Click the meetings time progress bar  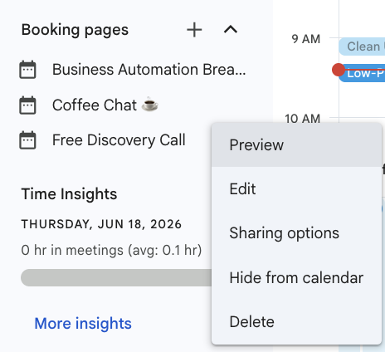(x=116, y=277)
